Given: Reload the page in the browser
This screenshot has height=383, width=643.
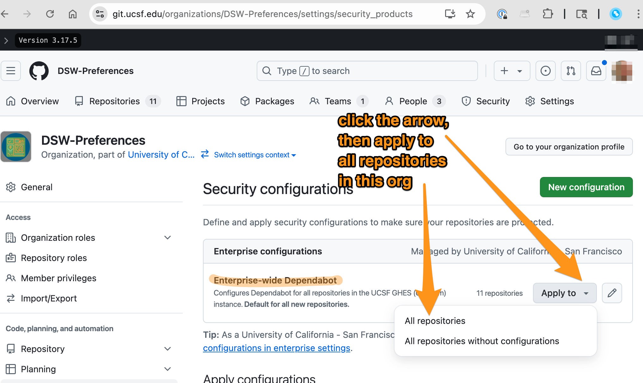Looking at the screenshot, I should (50, 14).
